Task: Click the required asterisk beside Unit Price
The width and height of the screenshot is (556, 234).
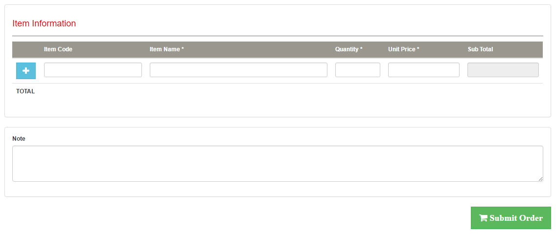Action: 418,49
